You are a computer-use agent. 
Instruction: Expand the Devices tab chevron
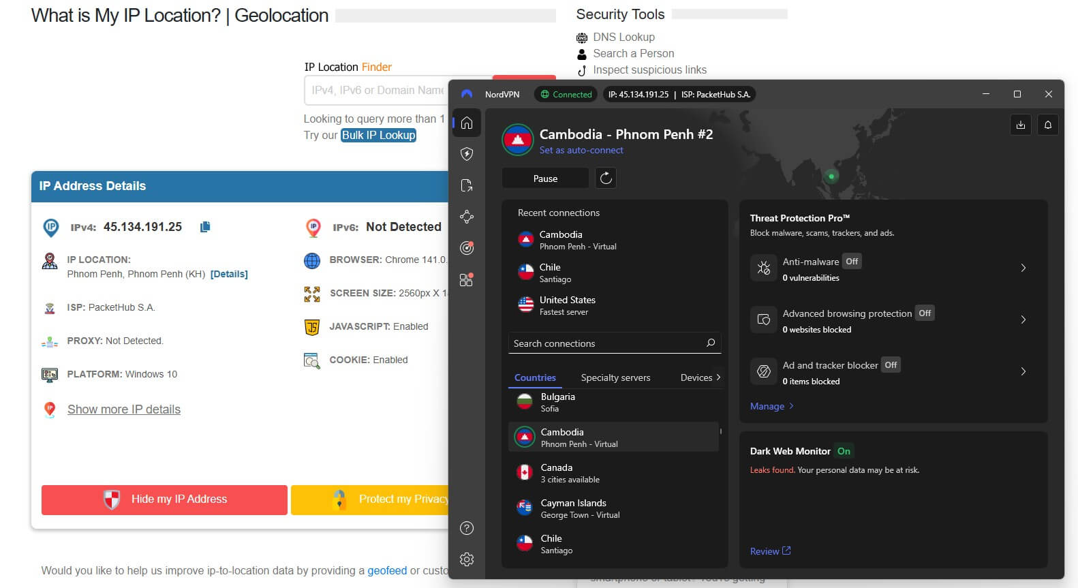coord(718,377)
